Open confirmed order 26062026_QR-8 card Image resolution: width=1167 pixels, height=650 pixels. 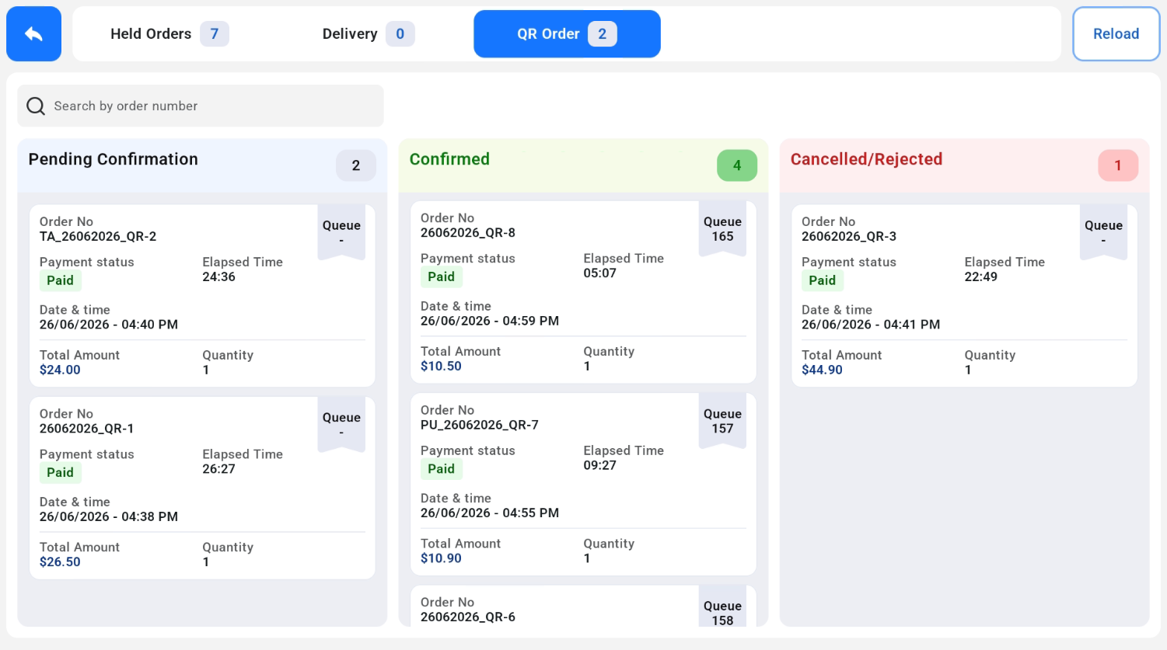click(583, 292)
